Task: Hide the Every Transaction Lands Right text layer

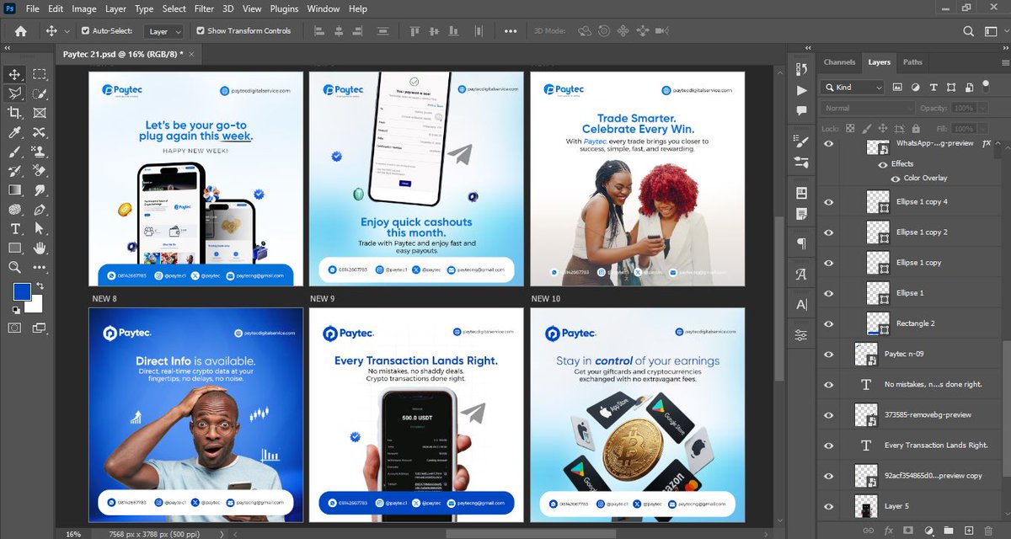Action: coord(829,446)
